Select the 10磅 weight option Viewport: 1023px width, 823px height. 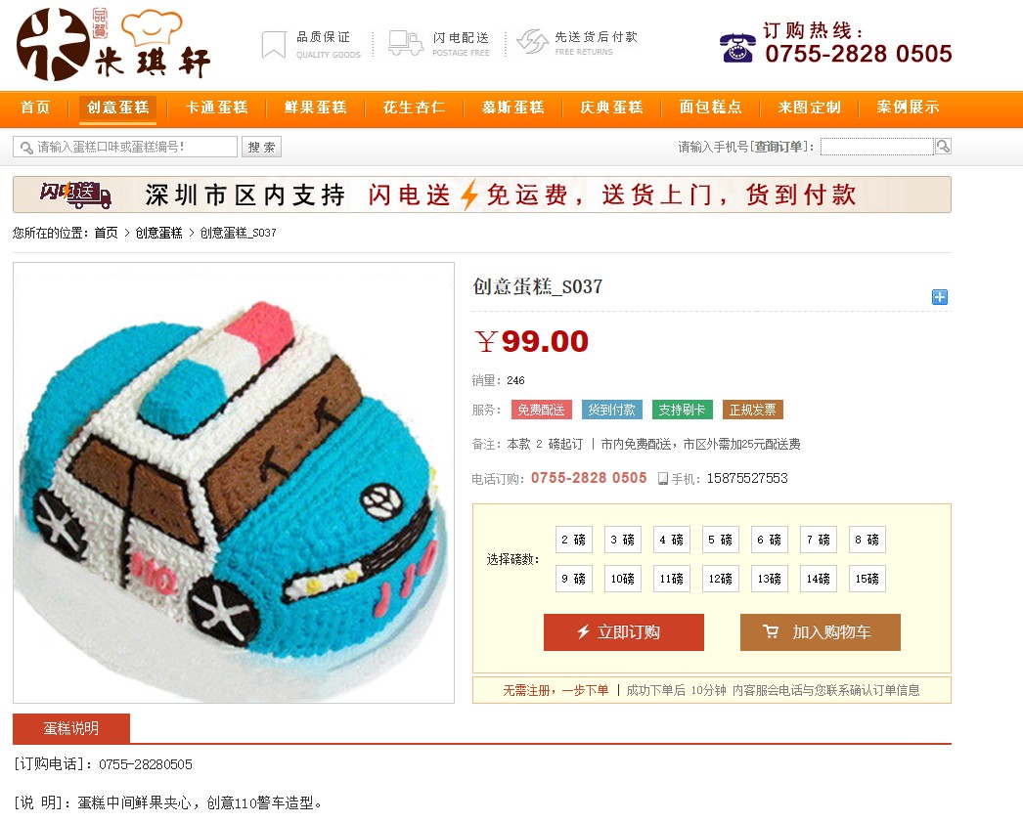(x=623, y=579)
